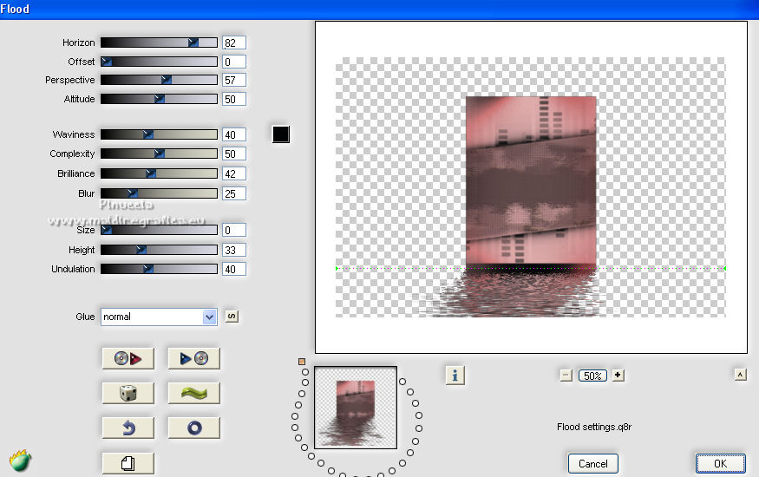759x477 pixels.
Task: Click the load settings disc-and-play button
Action: click(x=128, y=358)
